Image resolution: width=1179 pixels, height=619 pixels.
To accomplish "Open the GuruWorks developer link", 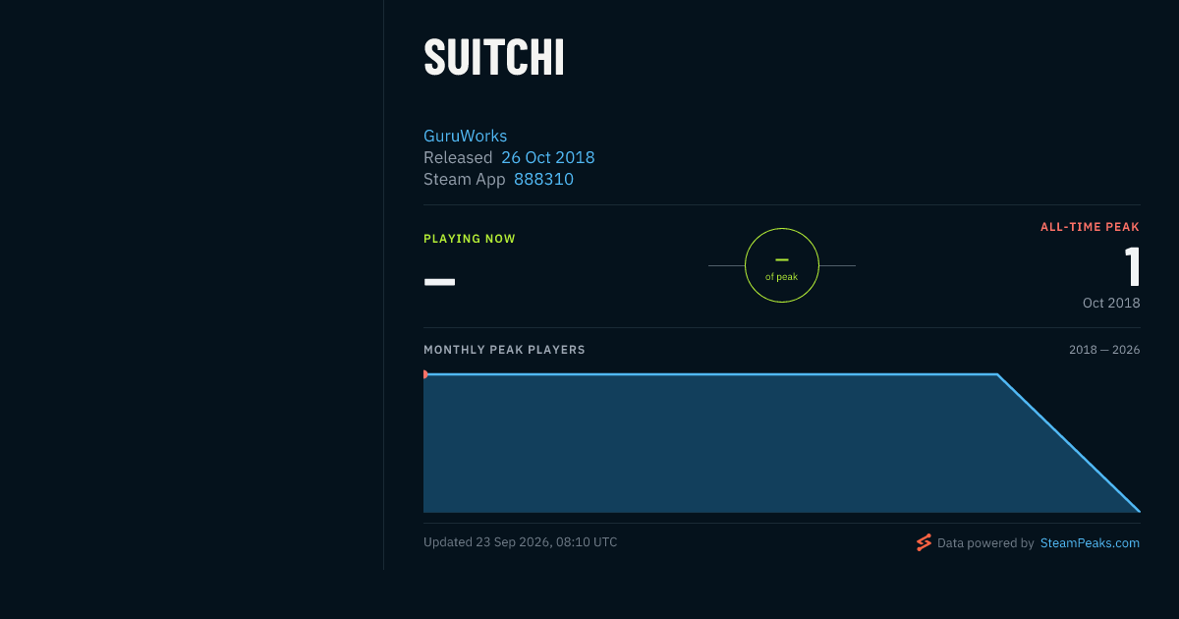I will pos(465,136).
